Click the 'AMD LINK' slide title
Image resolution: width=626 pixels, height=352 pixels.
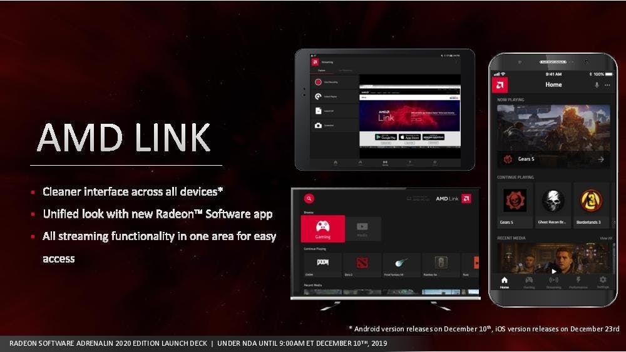tap(124, 138)
